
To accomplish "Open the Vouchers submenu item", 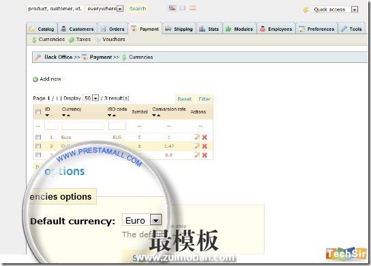I will (x=110, y=40).
